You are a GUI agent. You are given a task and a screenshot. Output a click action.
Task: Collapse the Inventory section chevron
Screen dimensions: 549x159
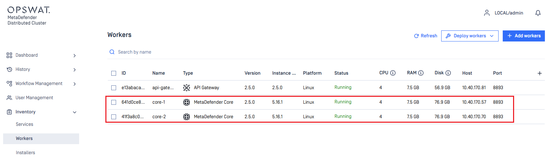point(75,112)
